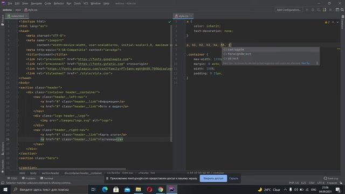The height and width of the screenshot is (194, 345).
Task: Open the fonts.googleapis.com preconnect link
Action: [104, 59]
